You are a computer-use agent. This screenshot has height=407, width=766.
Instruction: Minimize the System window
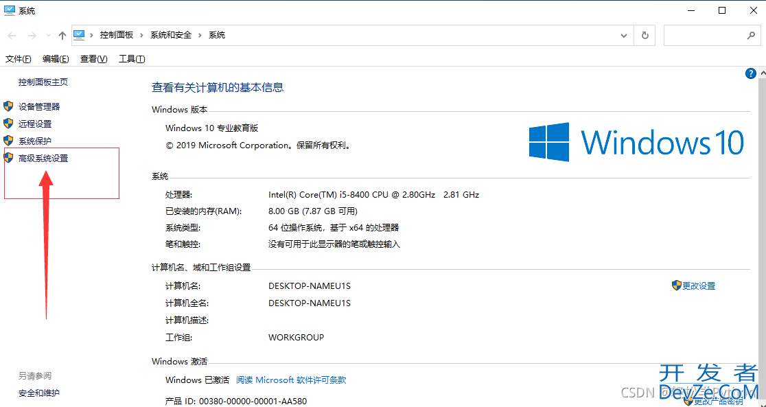[x=690, y=10]
